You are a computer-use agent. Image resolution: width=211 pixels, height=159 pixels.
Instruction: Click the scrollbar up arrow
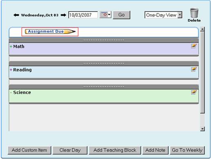202,29
